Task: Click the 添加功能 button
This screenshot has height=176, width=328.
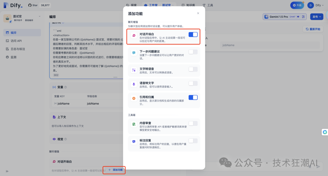Action: coord(115,170)
